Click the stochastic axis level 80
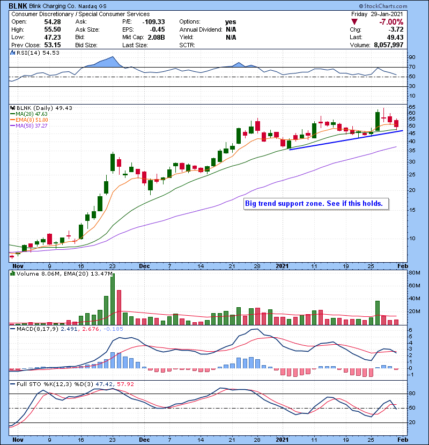 tap(412, 394)
